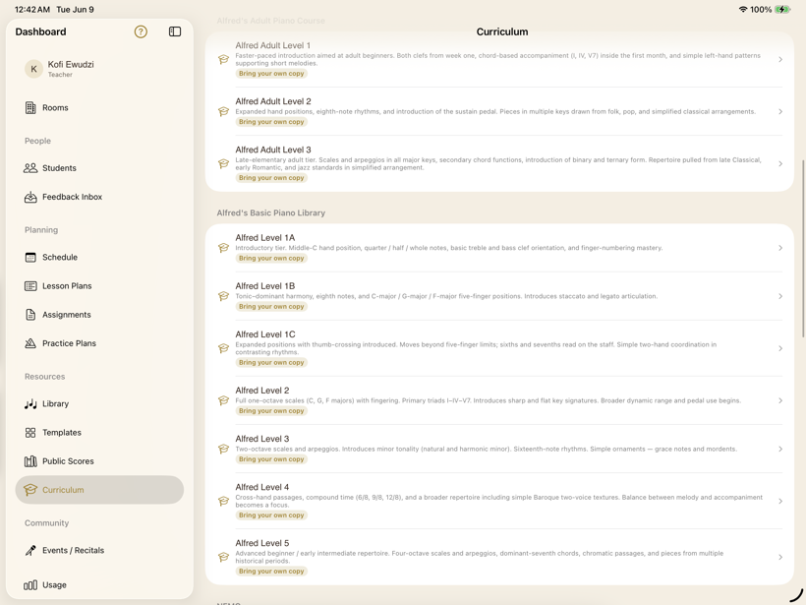Click the Alfred Level 4 description text
The width and height of the screenshot is (806, 605).
498,501
